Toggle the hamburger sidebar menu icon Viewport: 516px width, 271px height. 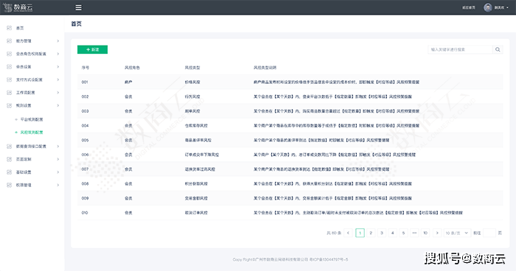click(78, 7)
